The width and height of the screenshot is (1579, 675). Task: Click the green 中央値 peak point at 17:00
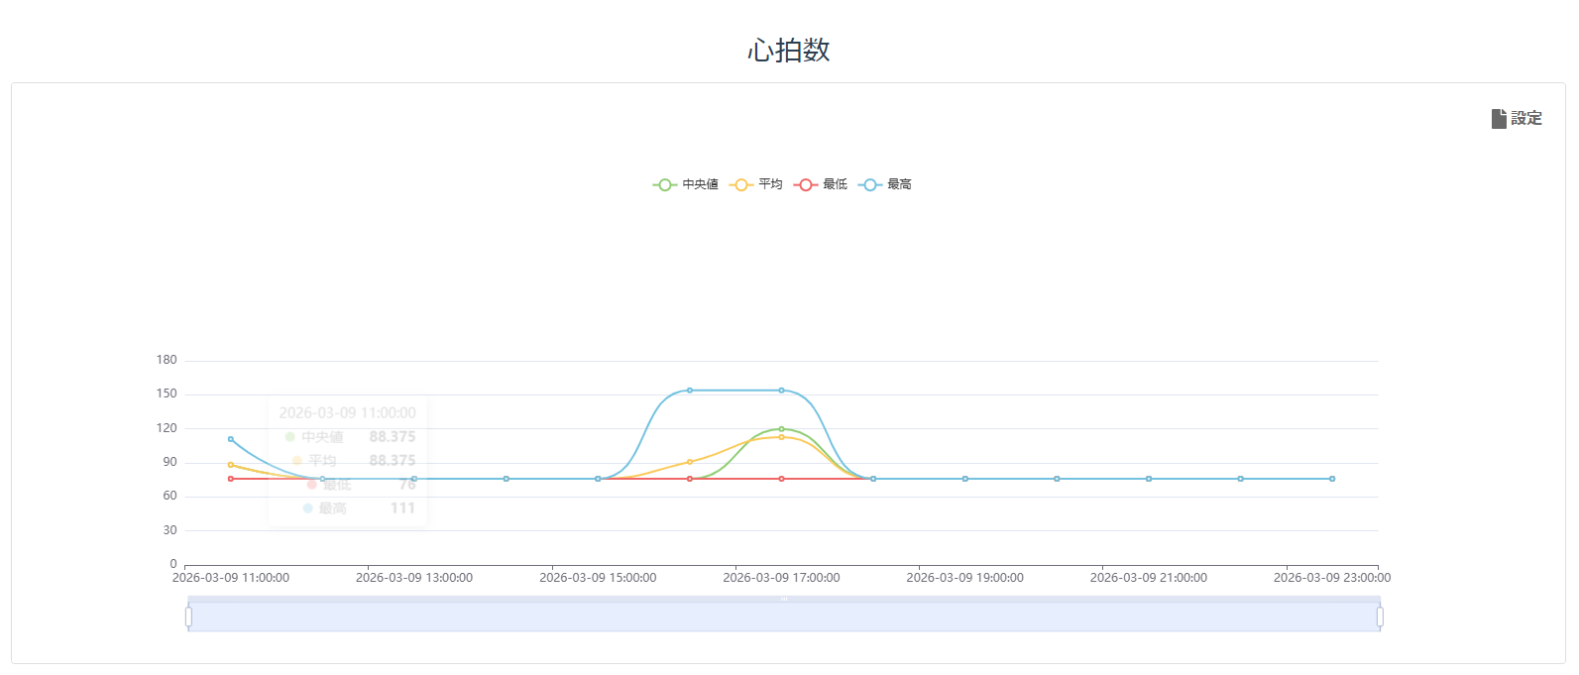point(781,429)
